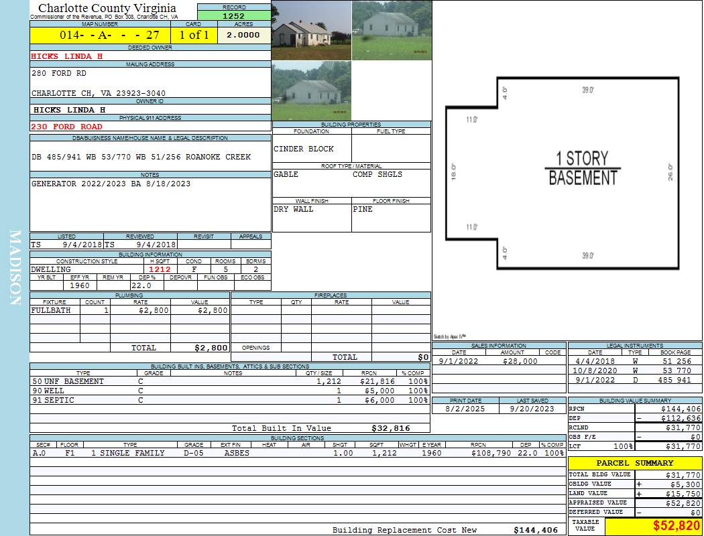Select the FULLBATH plumbing fixture row
Screen dimensions: 704x536
(x=129, y=311)
